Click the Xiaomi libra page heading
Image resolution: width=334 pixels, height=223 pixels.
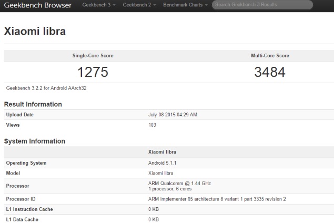pos(35,32)
